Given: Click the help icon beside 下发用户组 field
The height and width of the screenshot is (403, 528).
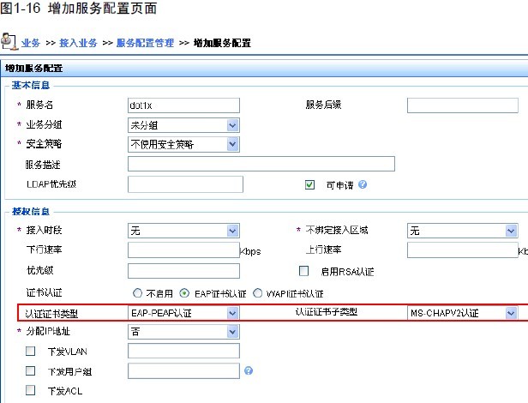Looking at the screenshot, I should pos(249,371).
